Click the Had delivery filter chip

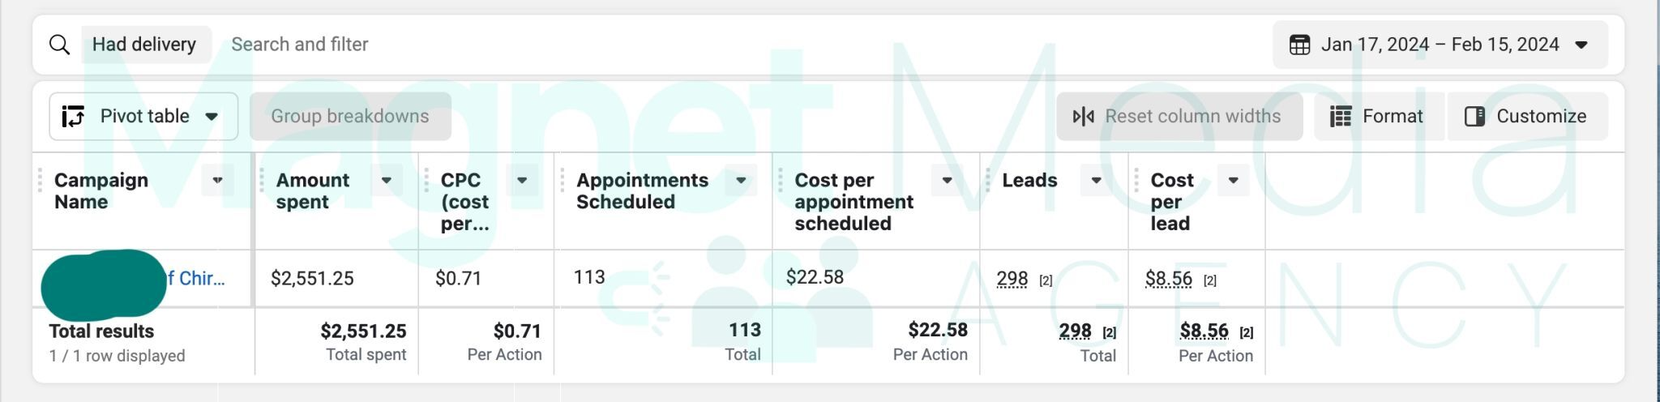click(144, 45)
